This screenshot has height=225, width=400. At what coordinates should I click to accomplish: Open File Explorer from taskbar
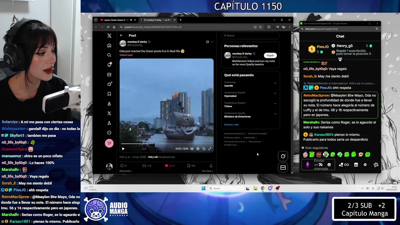(255, 188)
